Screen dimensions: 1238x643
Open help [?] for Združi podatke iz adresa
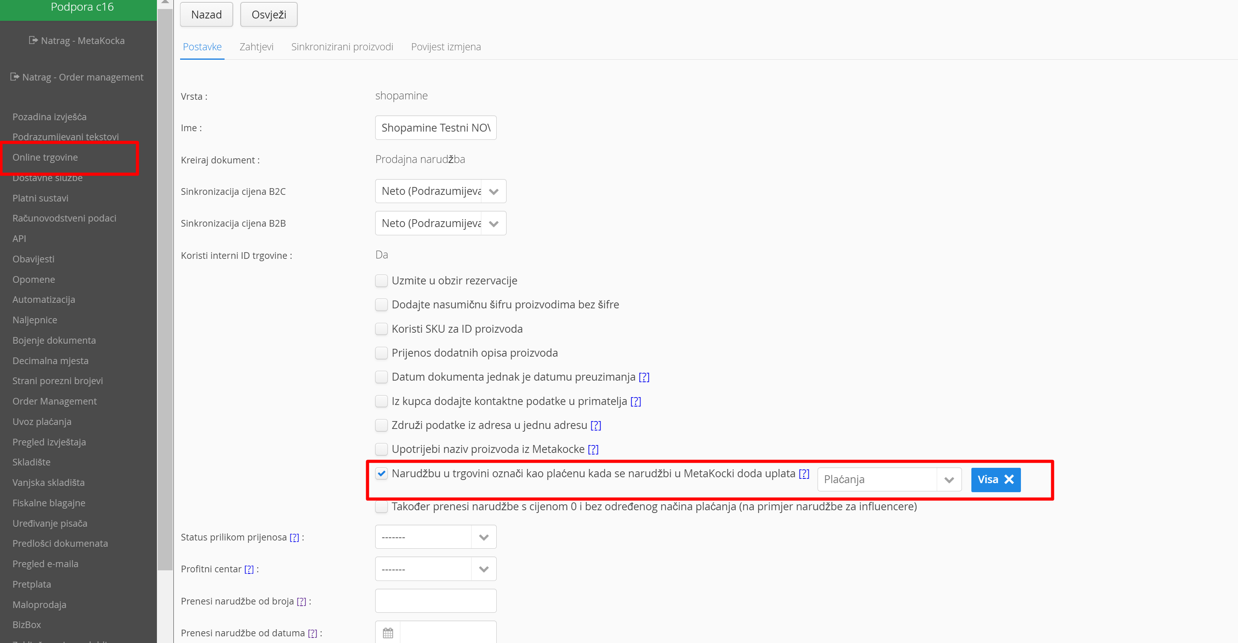pyautogui.click(x=595, y=425)
